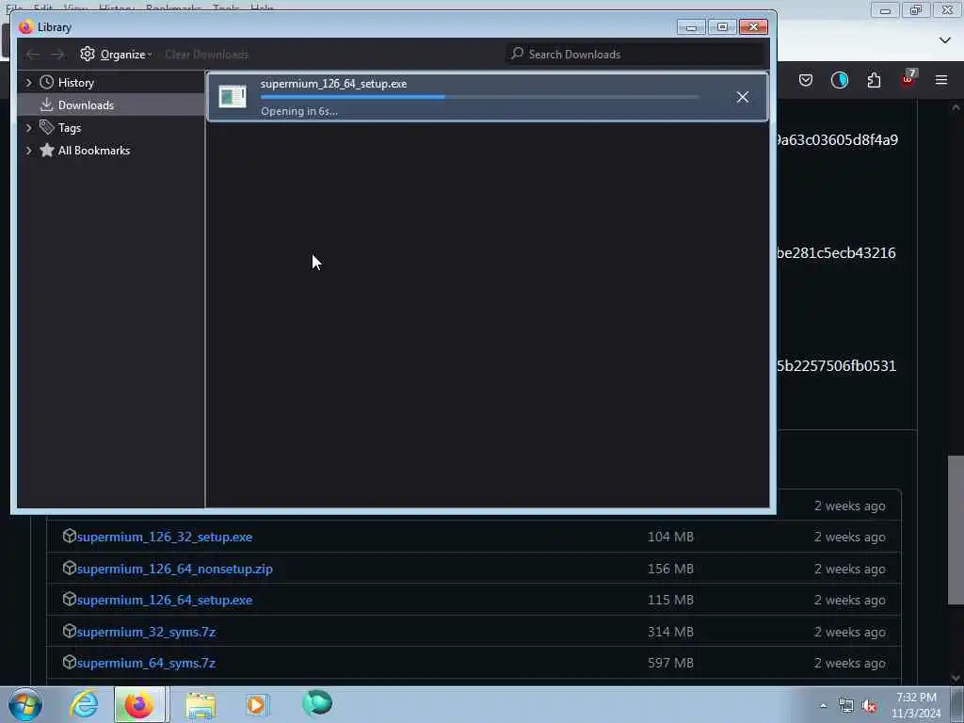
Task: Switch to Firefox in the taskbar
Action: pyautogui.click(x=139, y=704)
